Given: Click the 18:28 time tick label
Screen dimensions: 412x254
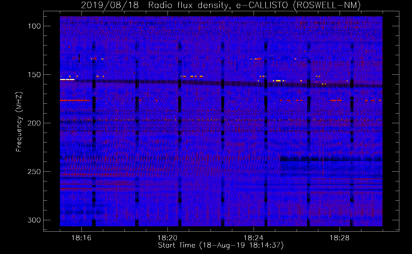Looking at the screenshot, I should (x=339, y=238).
